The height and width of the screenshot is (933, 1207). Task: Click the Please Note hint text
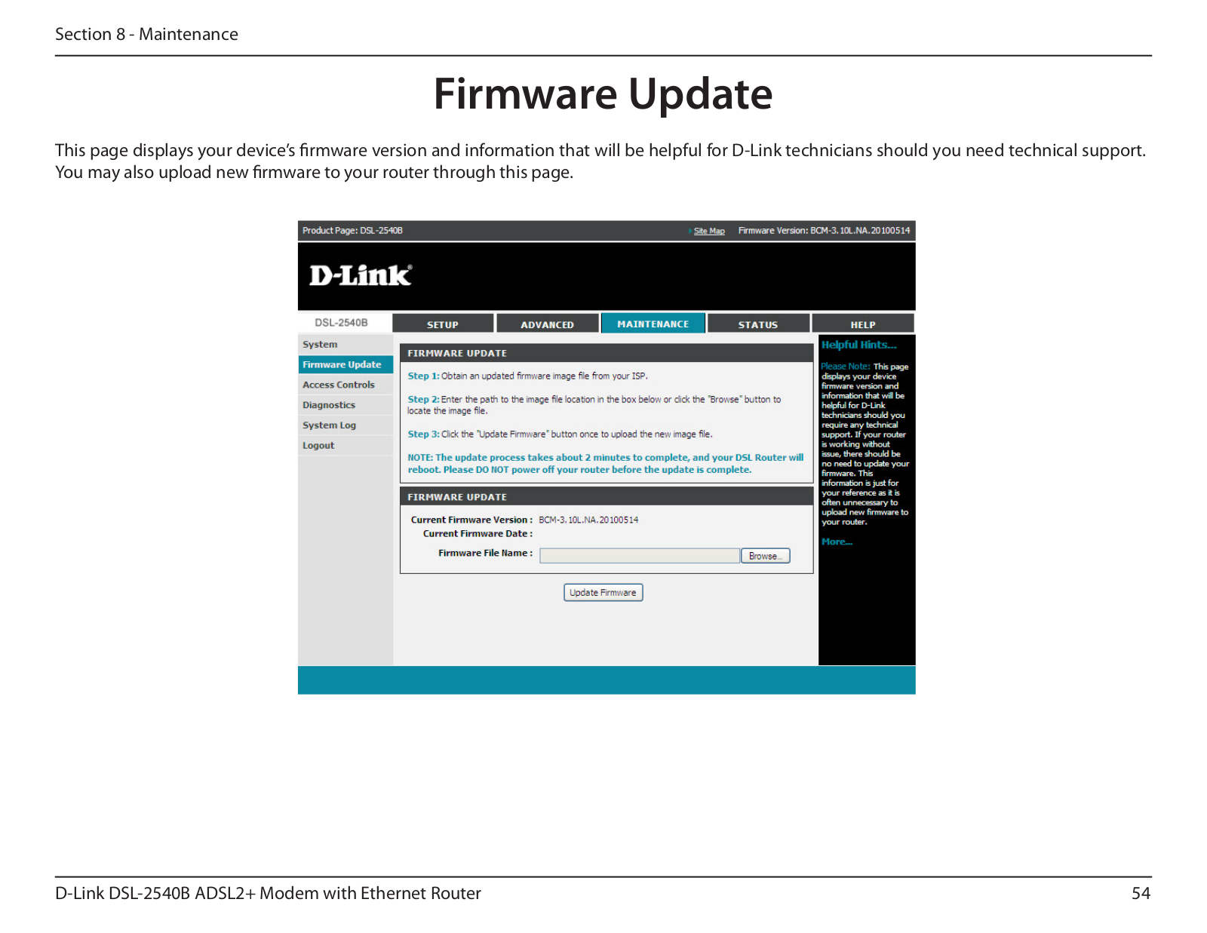click(x=865, y=443)
